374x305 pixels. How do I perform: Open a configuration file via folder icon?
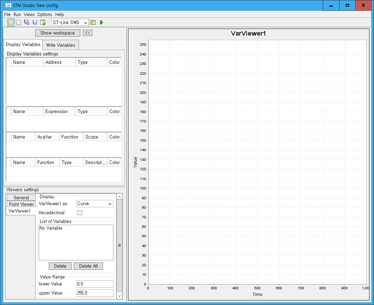11,22
